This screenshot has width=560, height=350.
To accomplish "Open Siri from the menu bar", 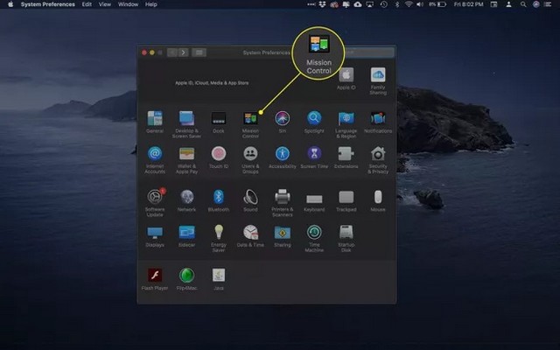I will pos(536,4).
